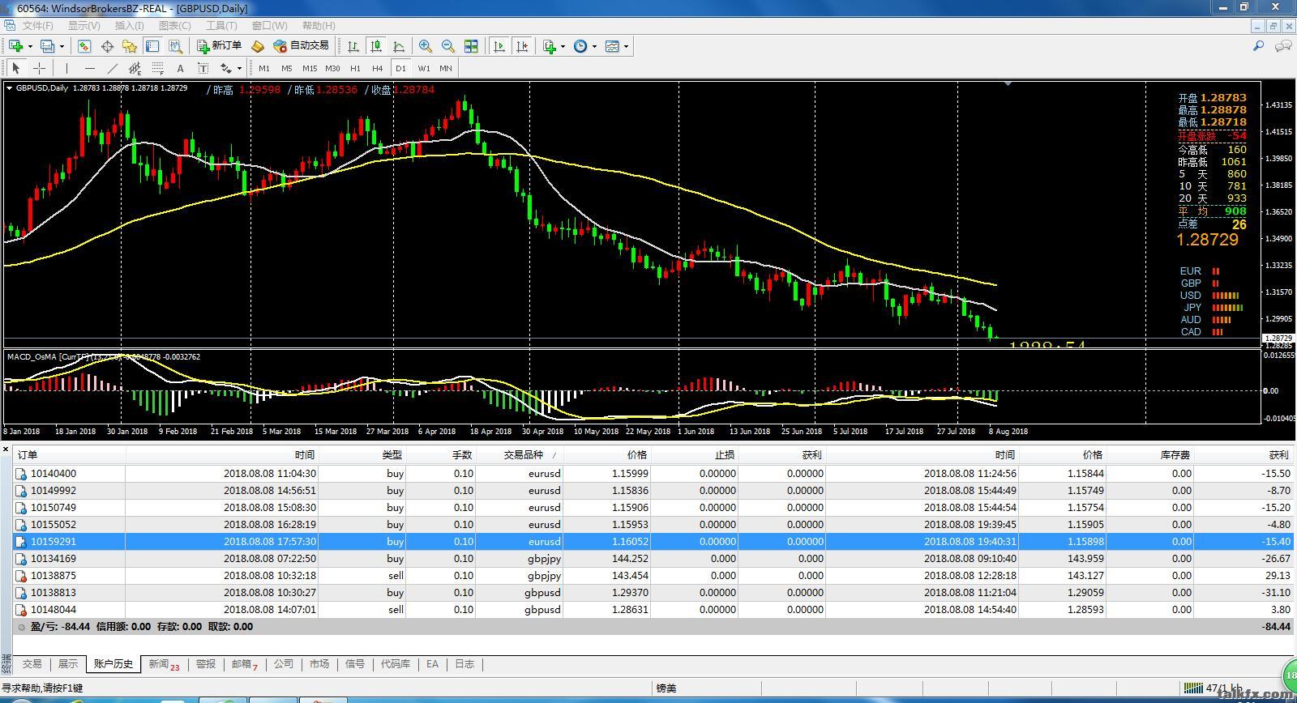Toggle the Navigator star-folder icon
The width and height of the screenshot is (1297, 703).
130,46
